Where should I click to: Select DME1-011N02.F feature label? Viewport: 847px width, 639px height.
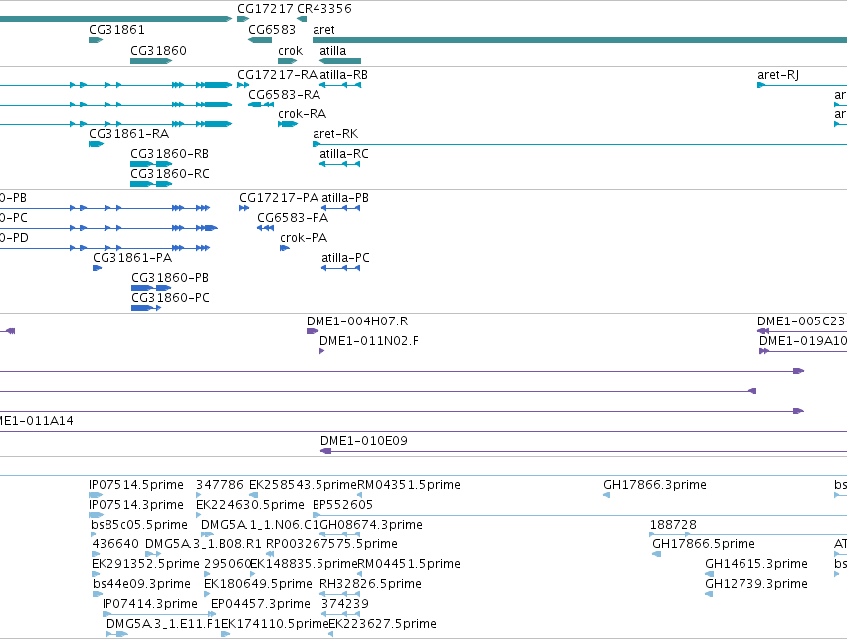click(369, 341)
